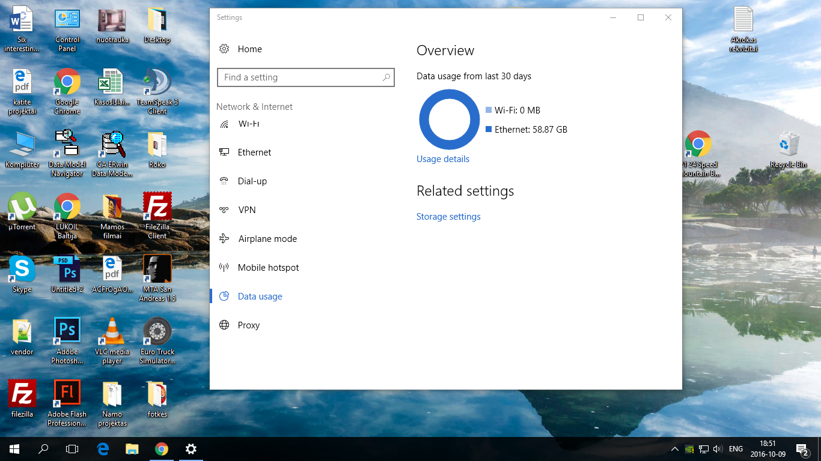Select the Control Panel desktop icon

click(x=67, y=30)
